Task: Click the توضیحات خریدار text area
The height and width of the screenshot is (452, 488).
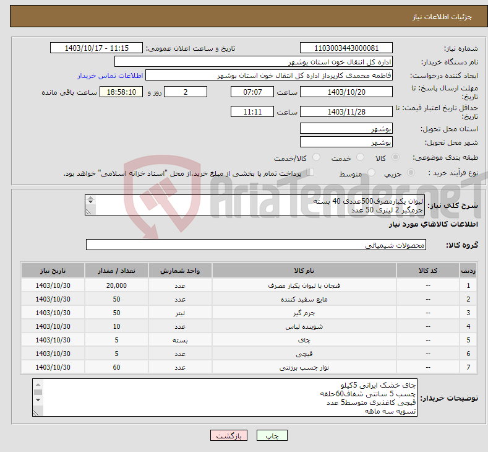Action: coord(225,398)
